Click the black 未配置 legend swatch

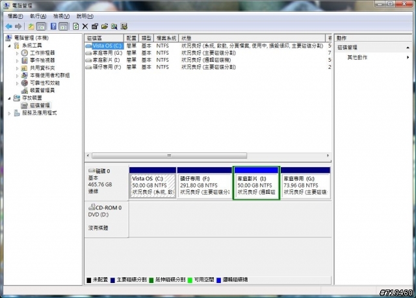click(89, 280)
